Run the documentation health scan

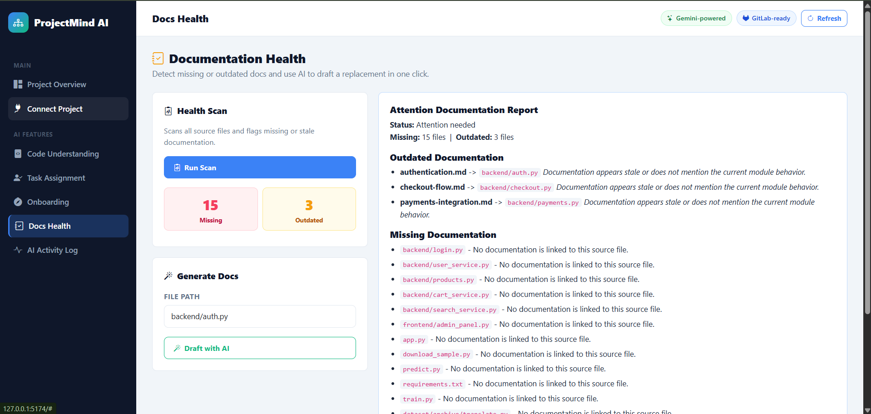point(260,168)
